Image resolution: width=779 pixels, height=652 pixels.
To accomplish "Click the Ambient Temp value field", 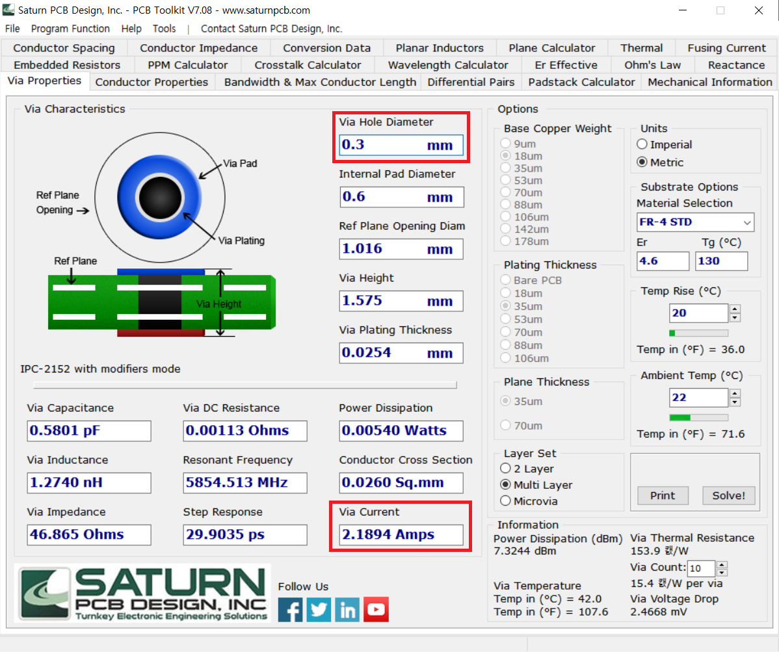I will 698,398.
